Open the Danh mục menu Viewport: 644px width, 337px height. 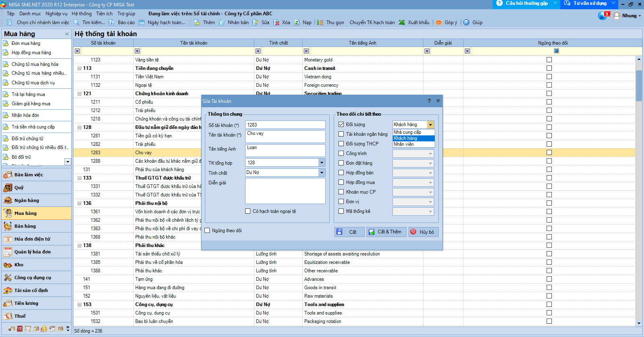[30, 13]
